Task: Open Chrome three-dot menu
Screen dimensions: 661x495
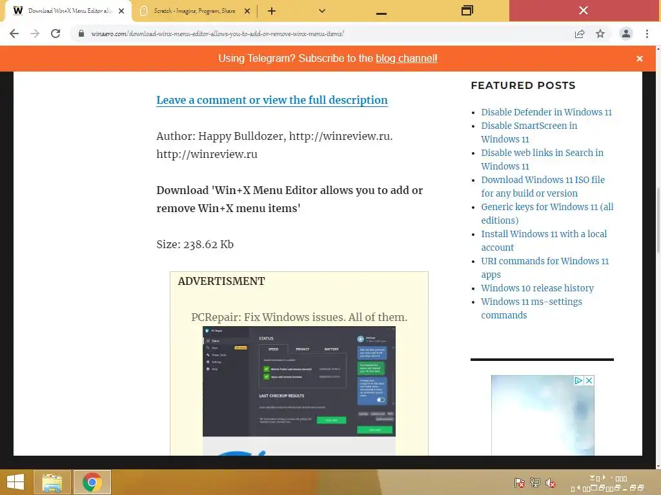Action: pos(647,34)
